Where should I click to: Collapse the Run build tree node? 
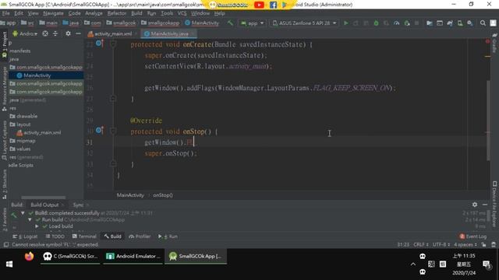click(30, 219)
